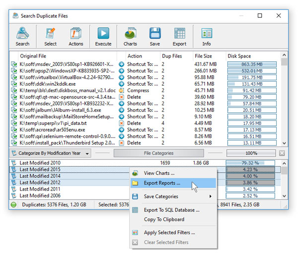Click Shortcut arrow icon for JAlbum-install_6.3.exe

pos(122,110)
